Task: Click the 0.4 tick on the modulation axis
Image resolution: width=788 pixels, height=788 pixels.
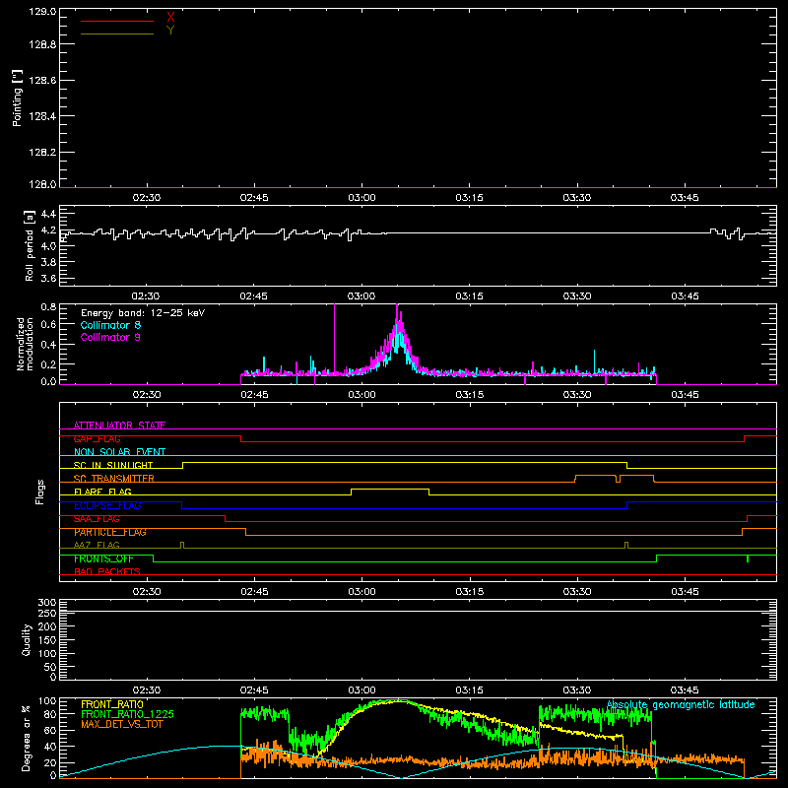Action: pyautogui.click(x=48, y=345)
